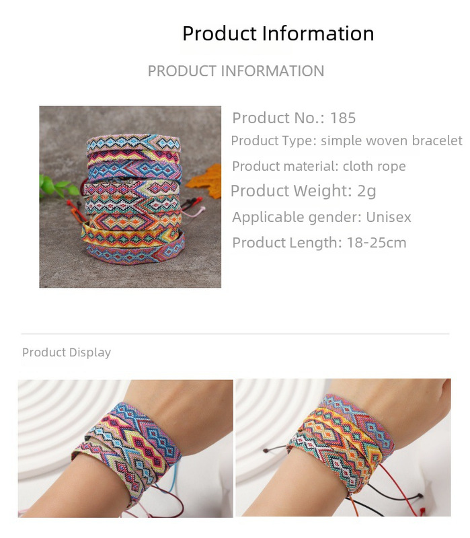
Task: Click the green leaves in stacked image
Action: (58, 186)
